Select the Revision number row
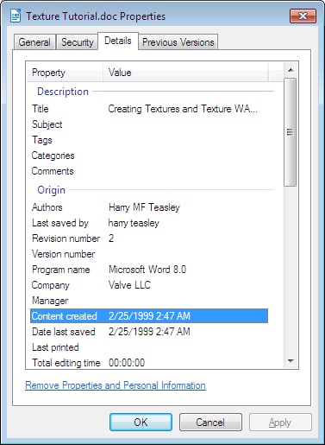Viewport: 325px width, 445px height. (149, 238)
